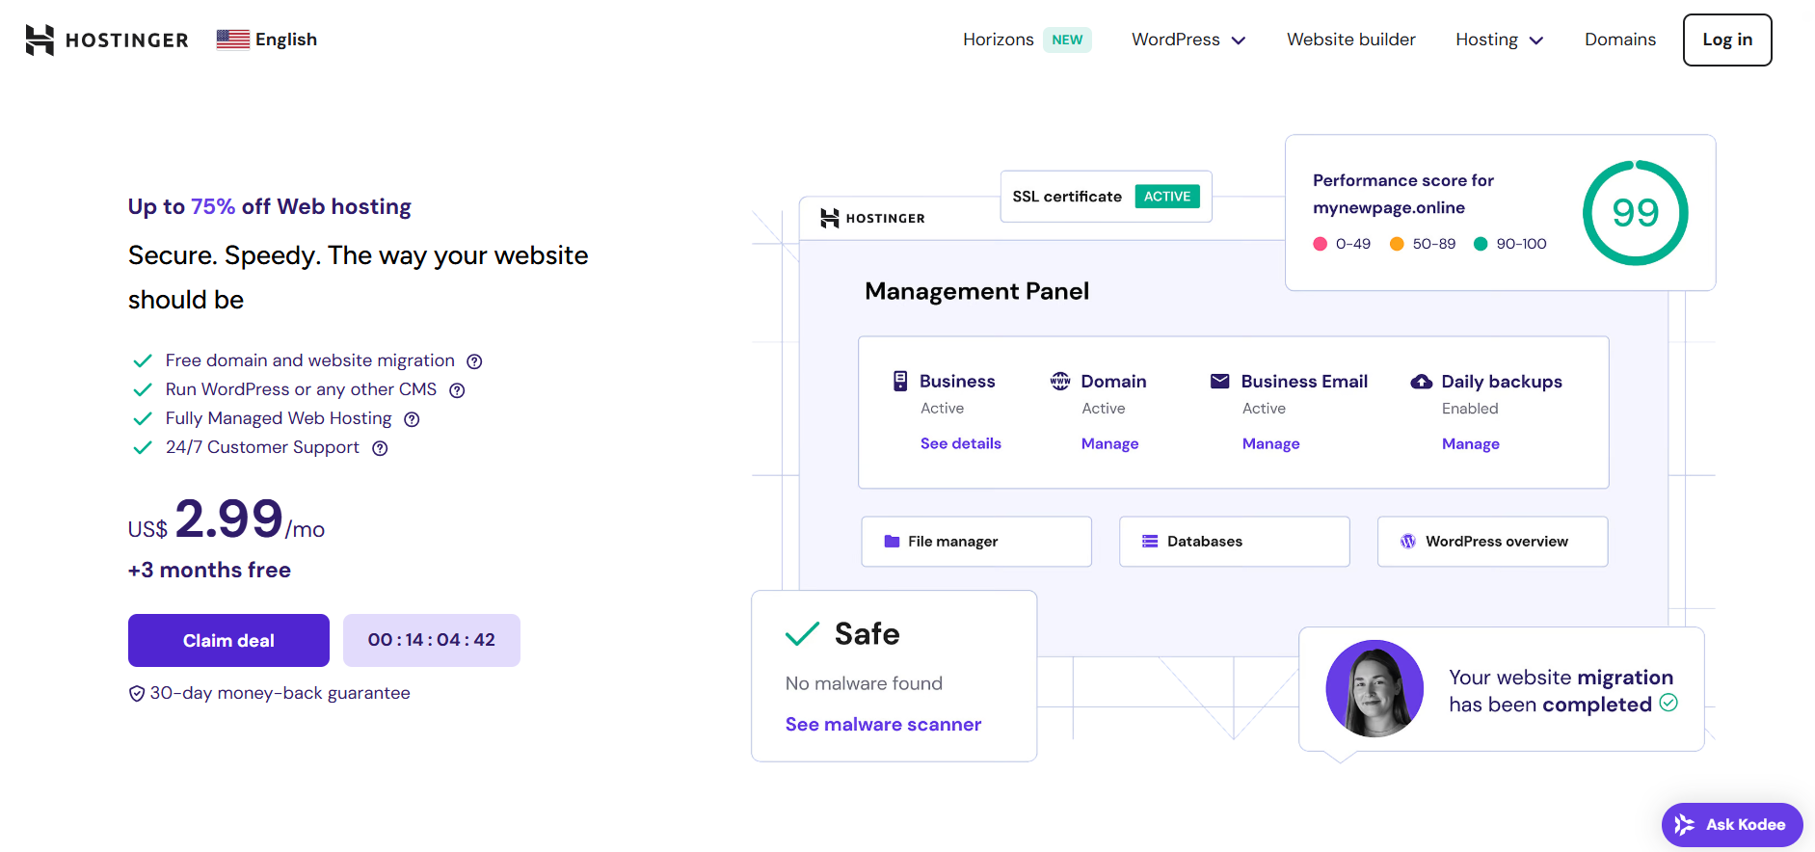The image size is (1815, 852).
Task: Click help icon next to 24/7 Customer Support
Action: coord(380,448)
